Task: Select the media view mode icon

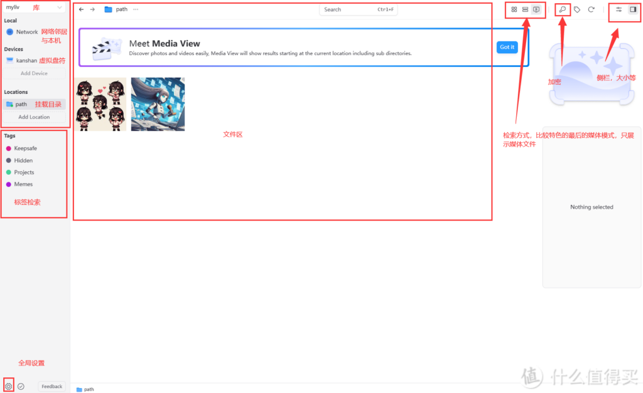Action: coord(536,9)
